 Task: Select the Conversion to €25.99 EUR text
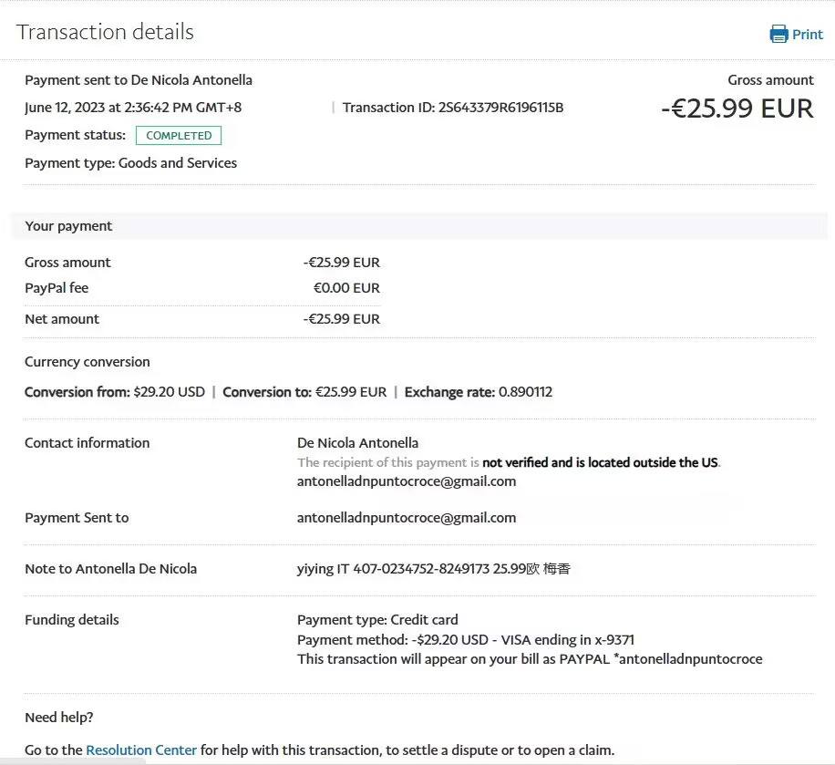304,392
